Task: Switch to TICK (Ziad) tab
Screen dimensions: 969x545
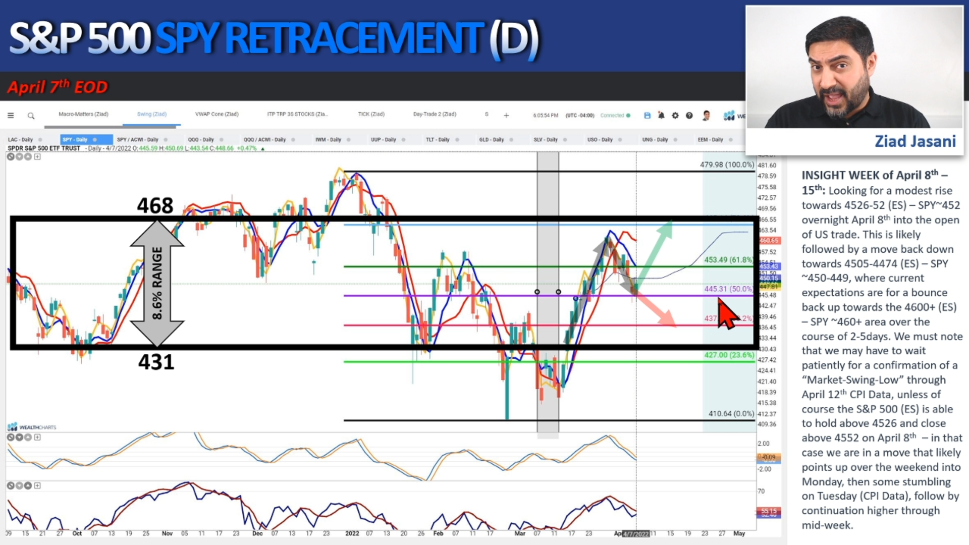Action: [x=371, y=114]
